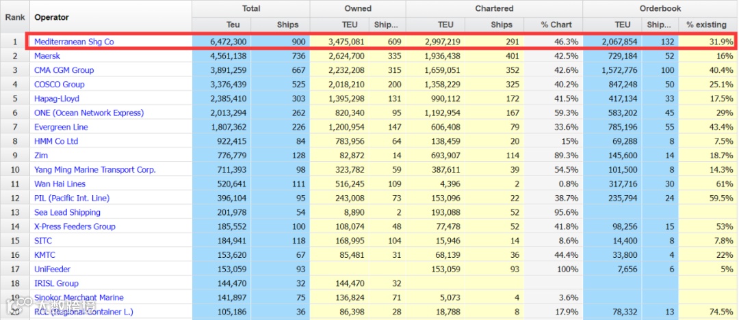Open the COSCO Group operator link
The height and width of the screenshot is (320, 739).
point(60,85)
